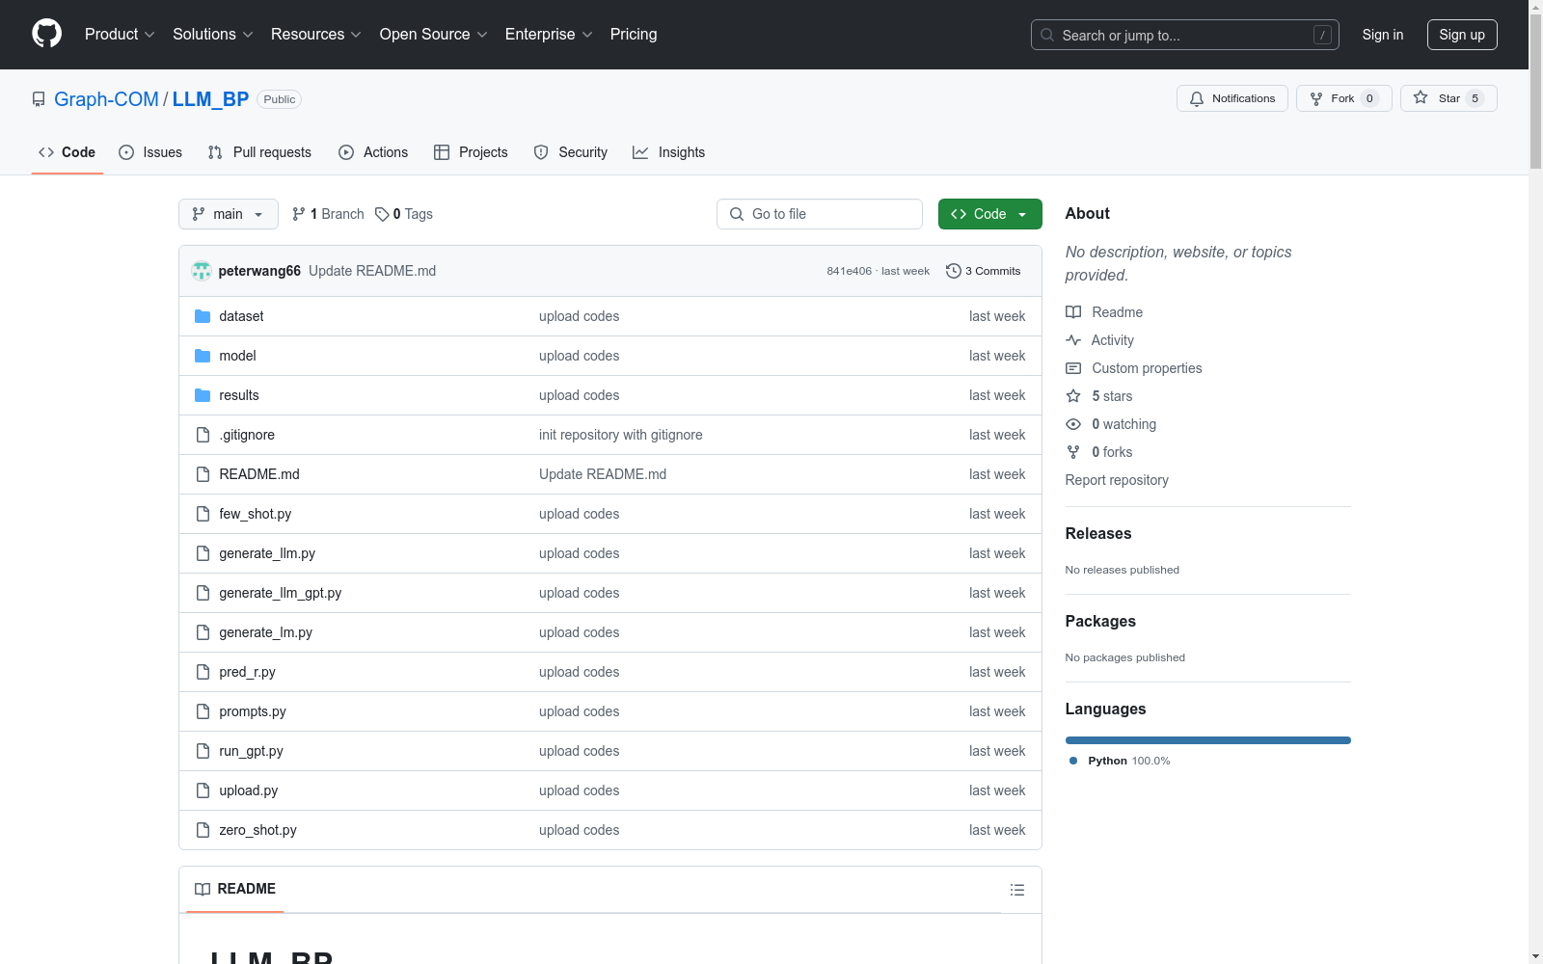Viewport: 1543px width, 964px height.
Task: Open the generate_llm_gpt.py file
Action: pyautogui.click(x=280, y=593)
